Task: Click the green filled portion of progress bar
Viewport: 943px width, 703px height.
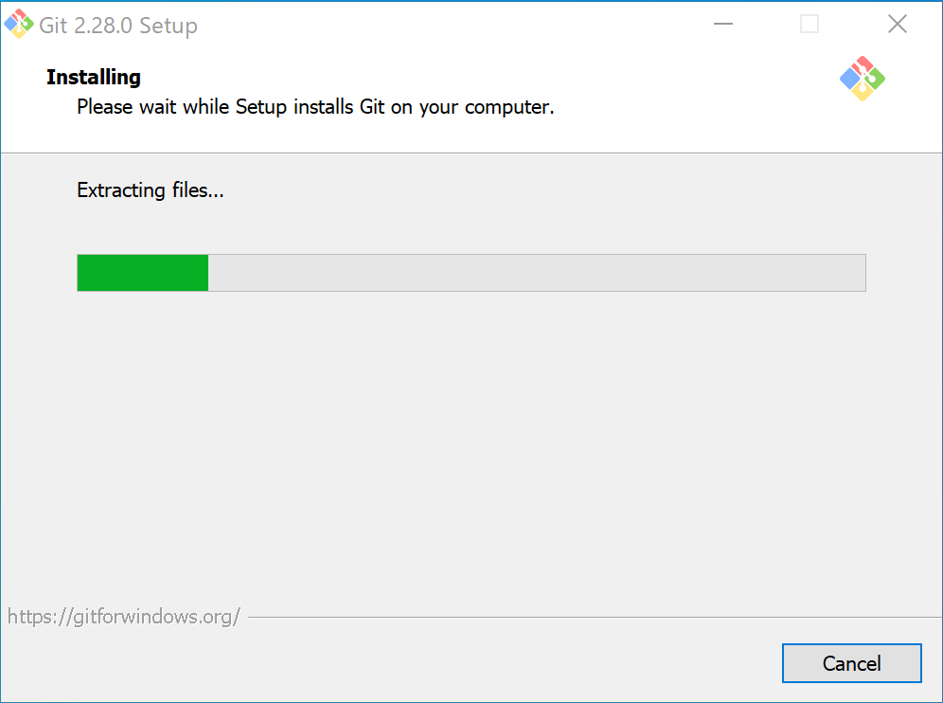Action: coord(142,273)
